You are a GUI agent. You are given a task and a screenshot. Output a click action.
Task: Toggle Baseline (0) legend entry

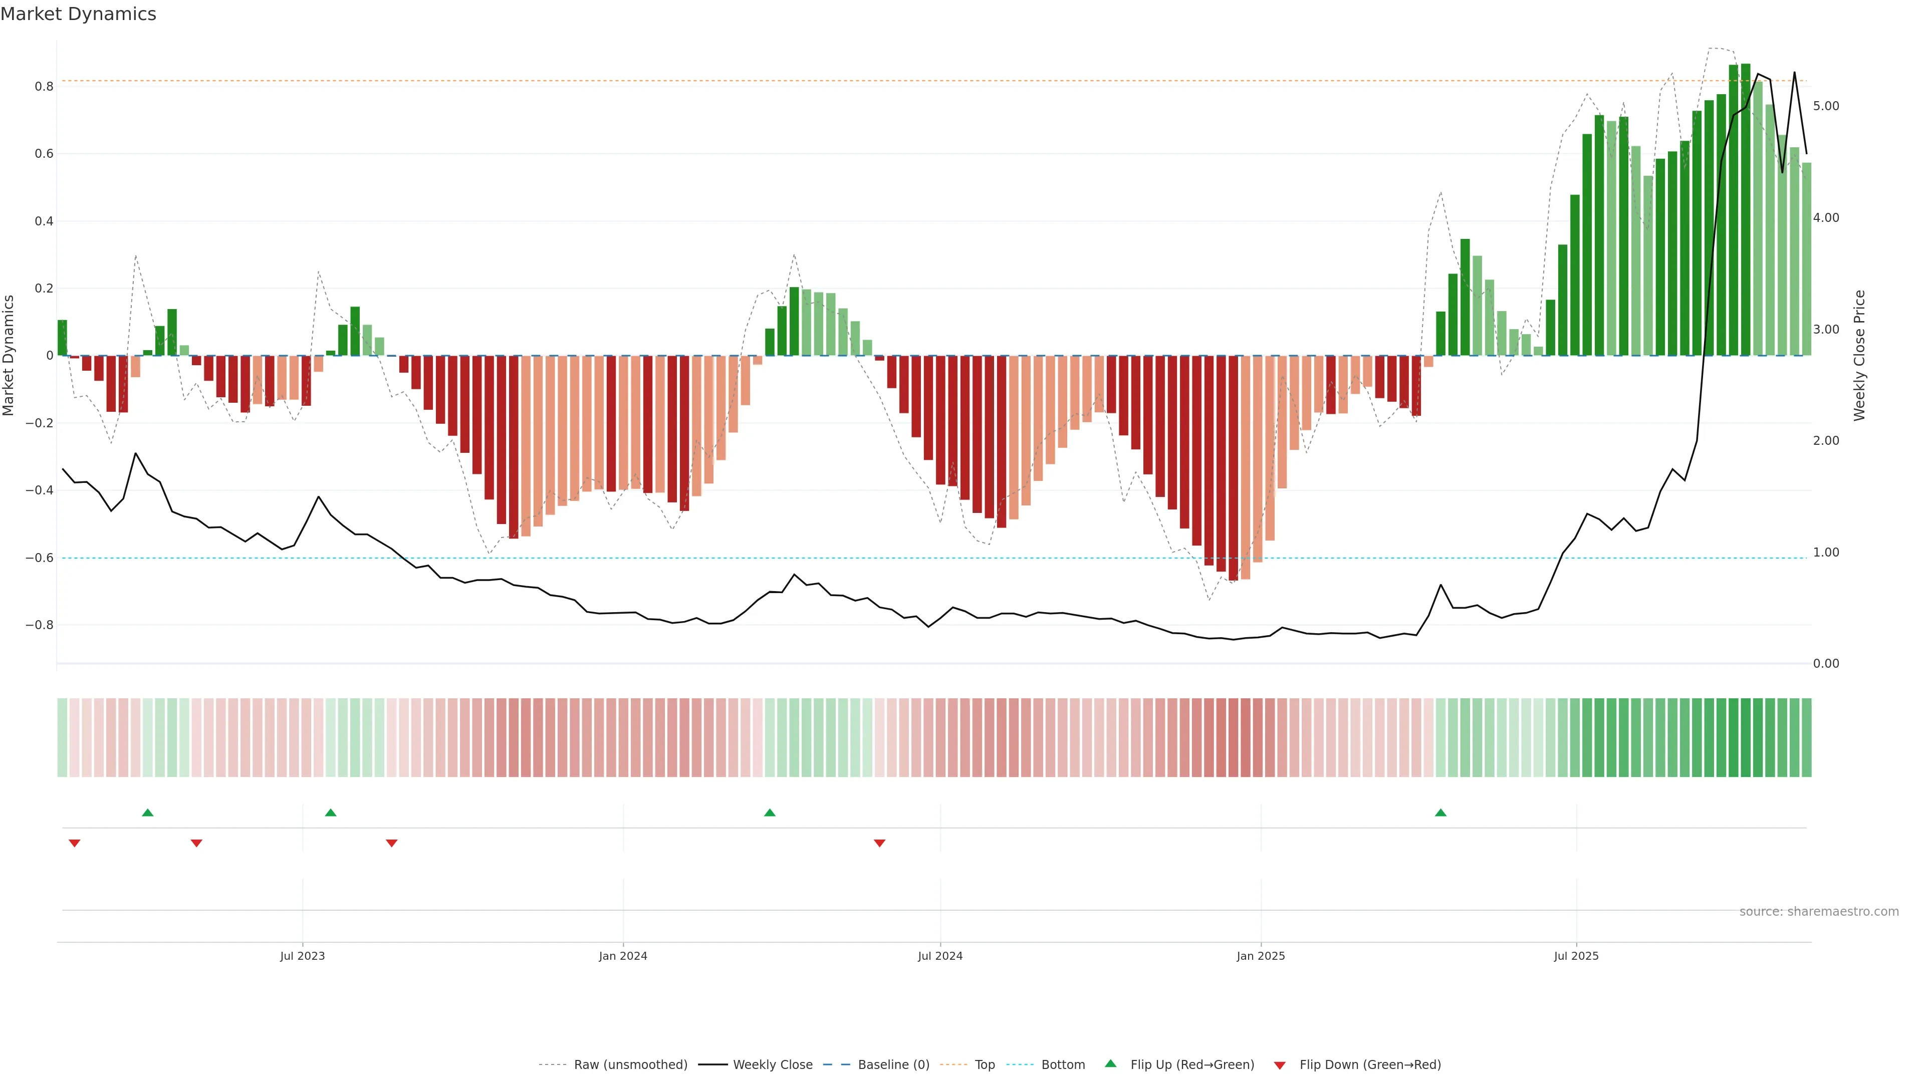(893, 1065)
